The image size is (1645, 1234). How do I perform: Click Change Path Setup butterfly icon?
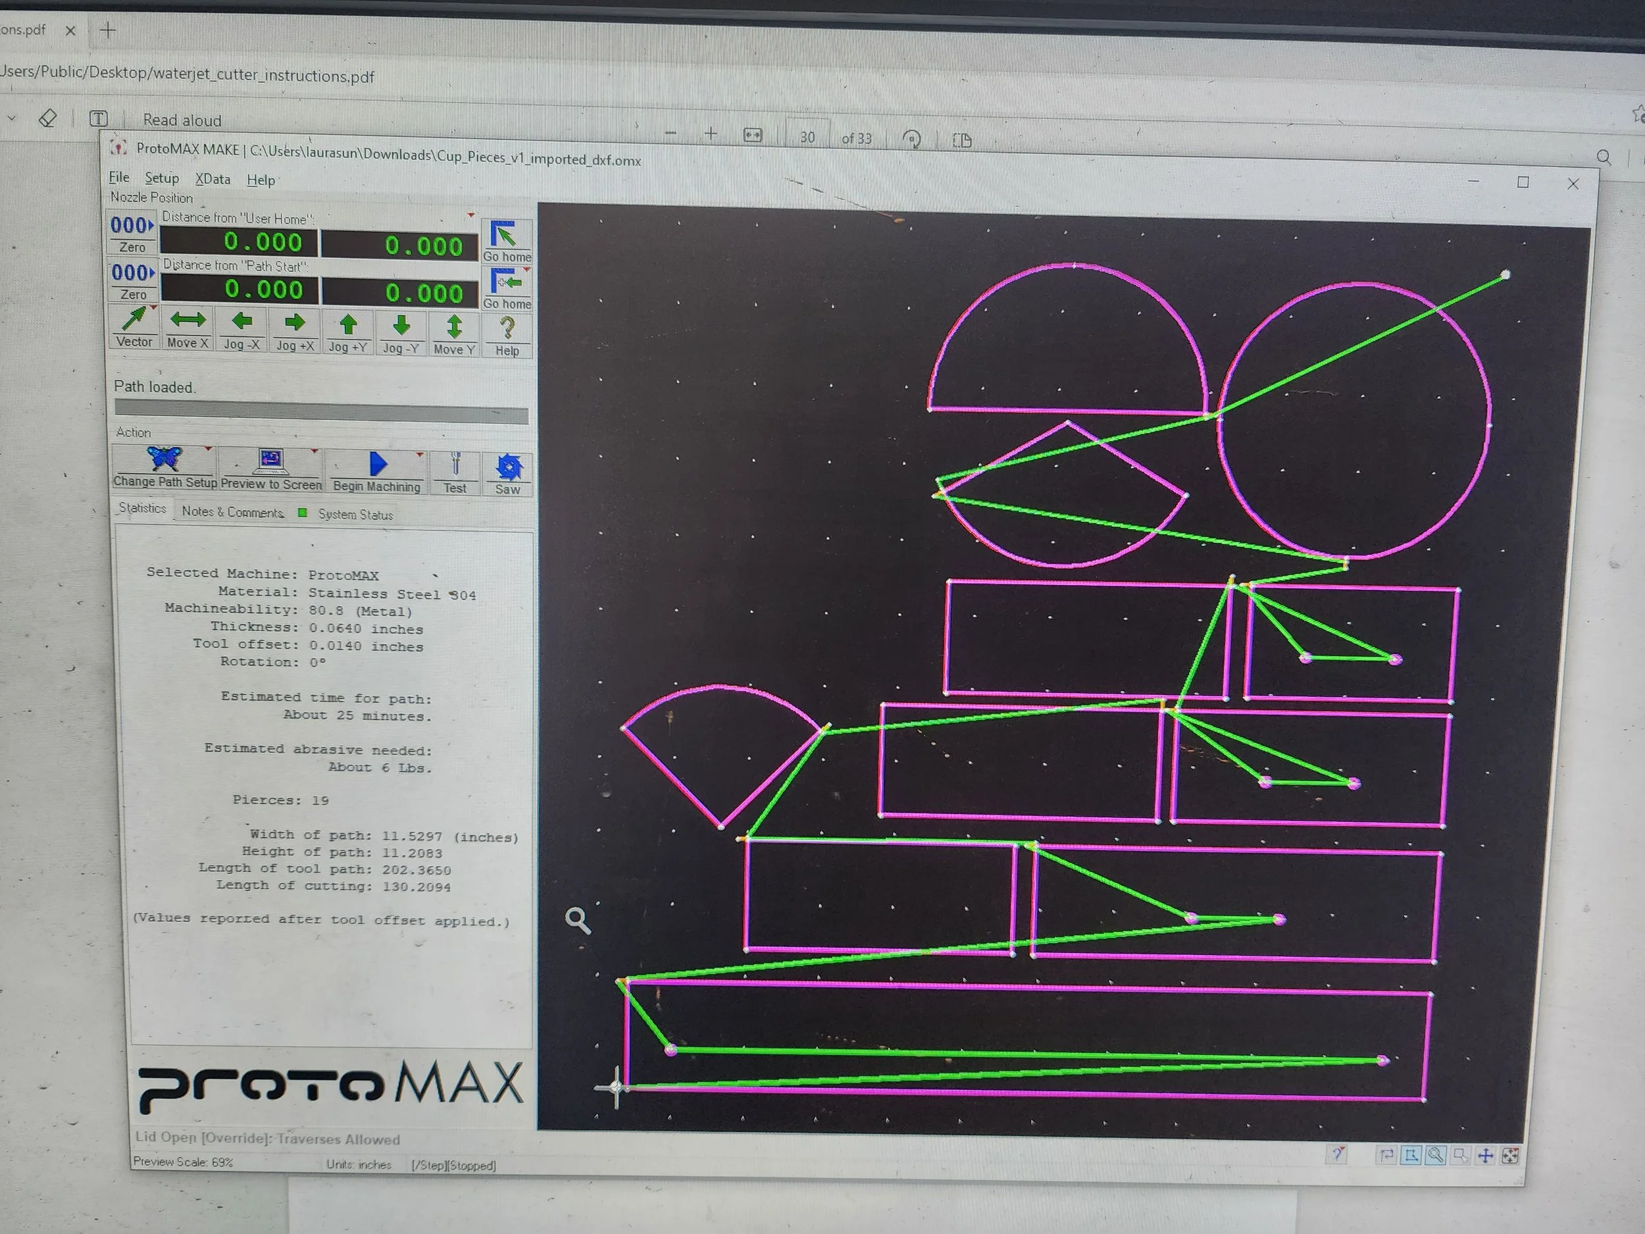tap(164, 467)
